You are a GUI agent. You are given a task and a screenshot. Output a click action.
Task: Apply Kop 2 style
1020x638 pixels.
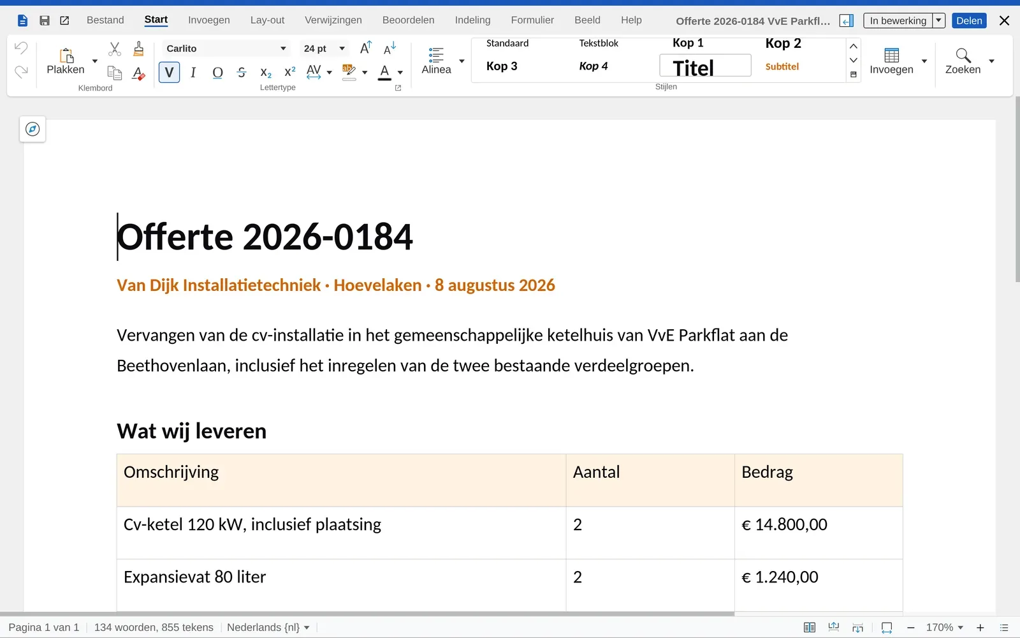(x=783, y=43)
